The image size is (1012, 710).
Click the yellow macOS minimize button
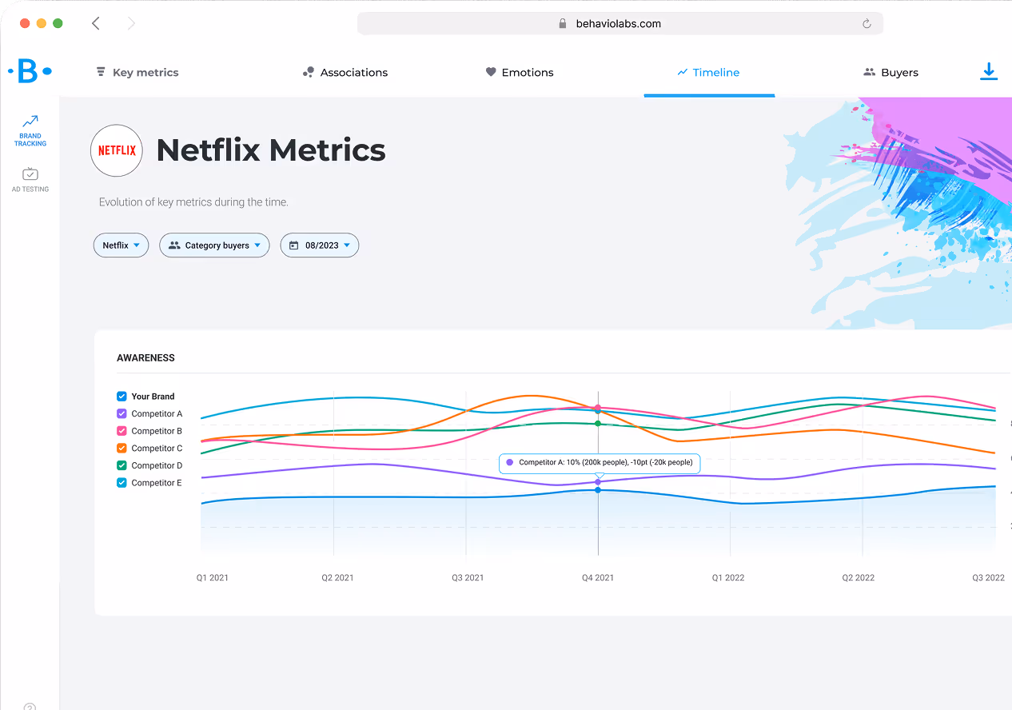pyautogui.click(x=42, y=23)
